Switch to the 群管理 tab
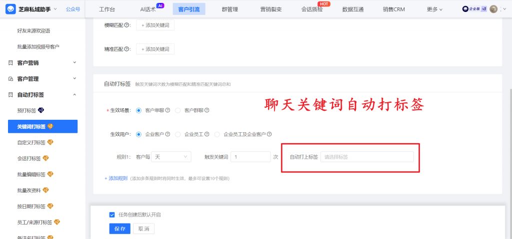 point(229,9)
